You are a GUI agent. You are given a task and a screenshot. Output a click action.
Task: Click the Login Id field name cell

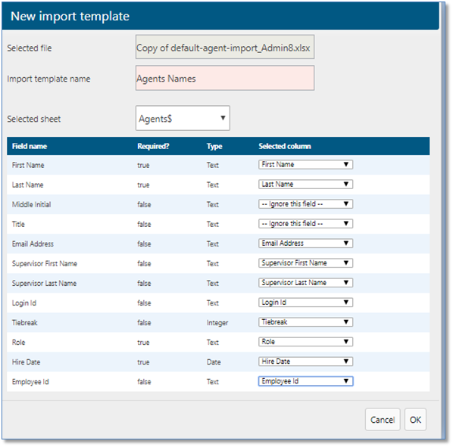(24, 303)
